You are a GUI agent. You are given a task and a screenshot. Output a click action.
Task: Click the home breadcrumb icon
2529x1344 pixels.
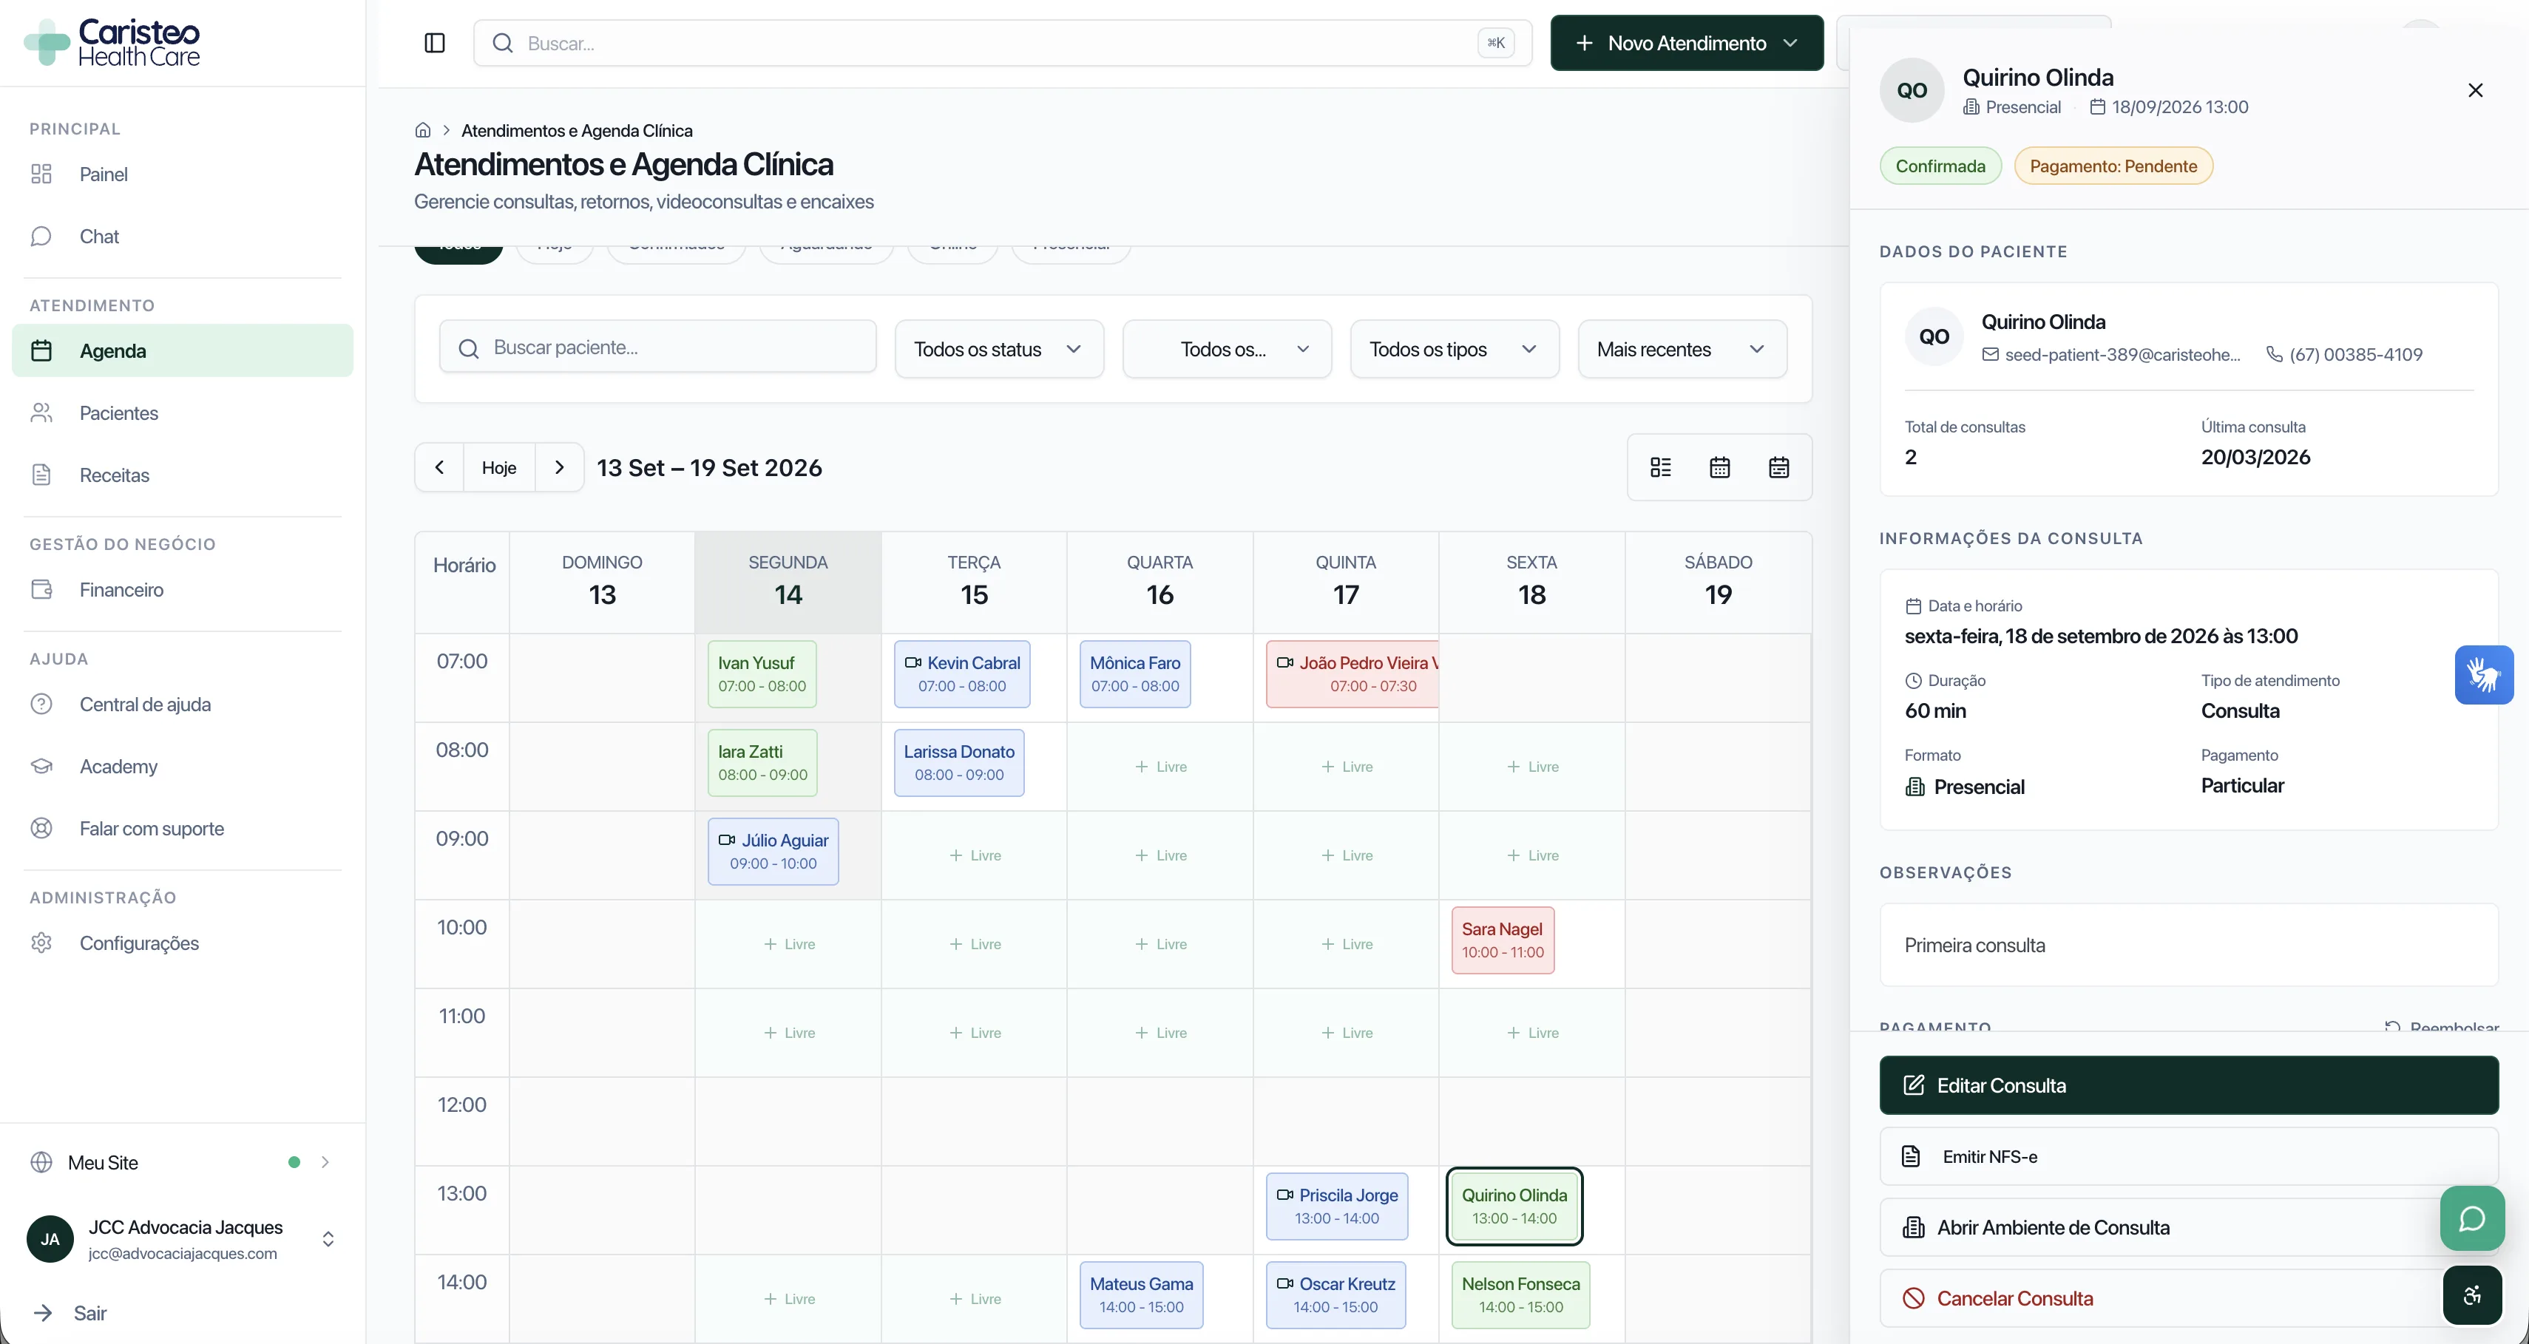click(423, 131)
